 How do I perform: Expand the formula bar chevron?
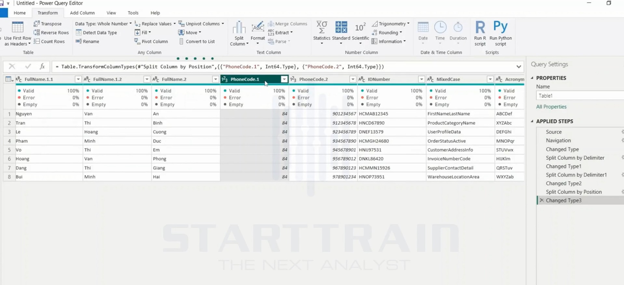pos(519,67)
